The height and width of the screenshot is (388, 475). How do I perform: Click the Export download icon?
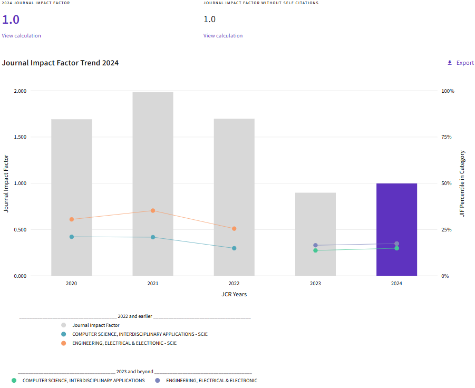tap(450, 63)
